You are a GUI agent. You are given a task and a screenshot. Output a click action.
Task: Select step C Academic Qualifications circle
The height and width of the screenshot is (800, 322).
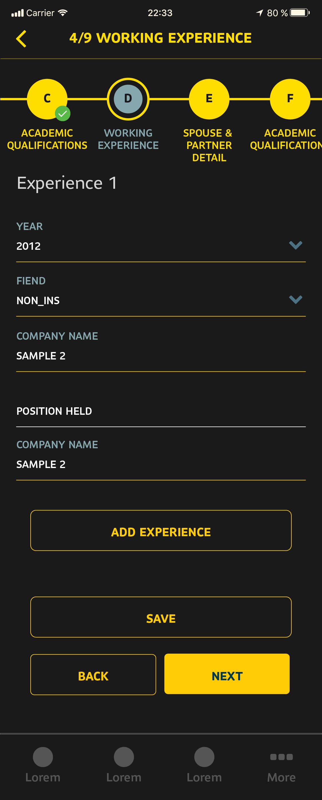pos(47,99)
